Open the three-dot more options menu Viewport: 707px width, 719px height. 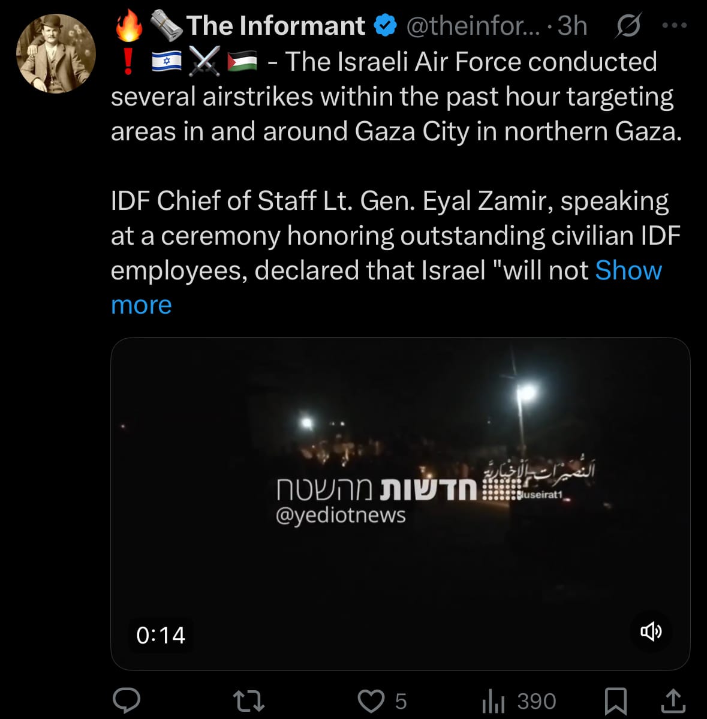click(x=674, y=26)
